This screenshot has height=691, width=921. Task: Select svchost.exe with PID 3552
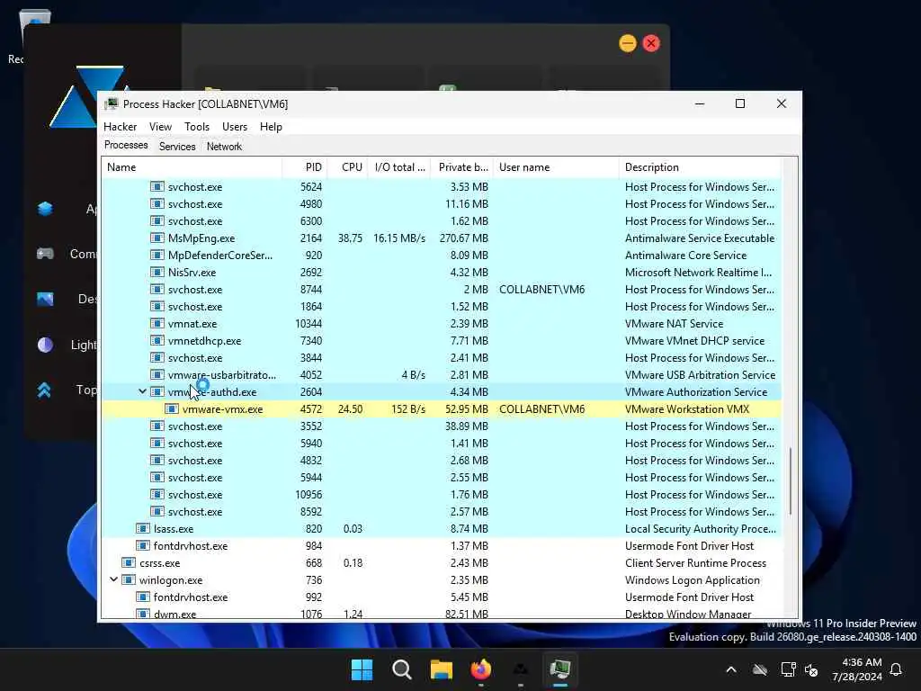[441, 426]
